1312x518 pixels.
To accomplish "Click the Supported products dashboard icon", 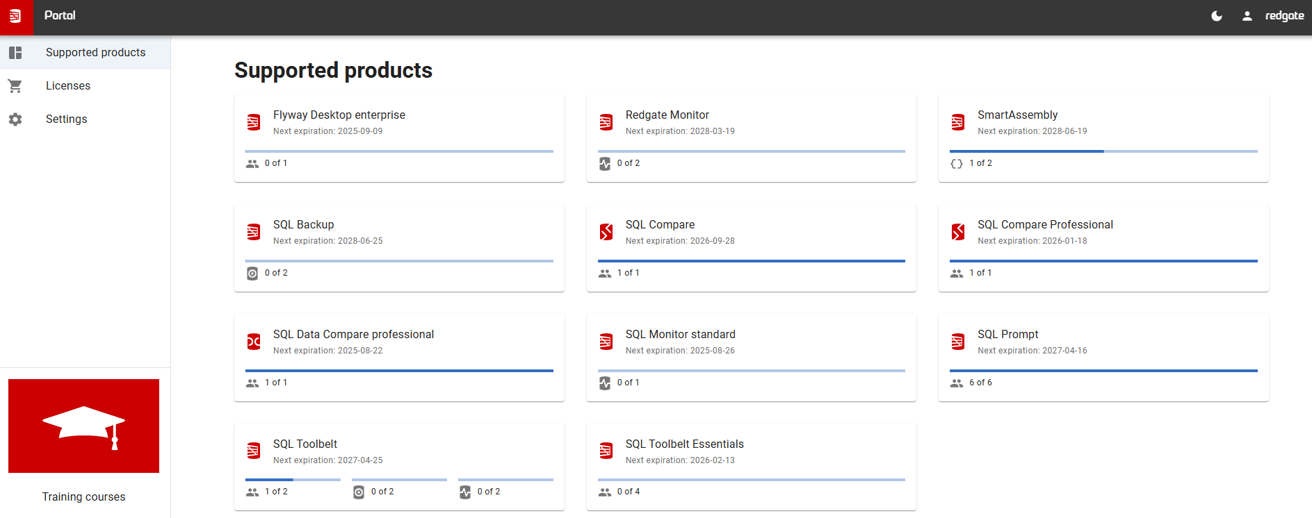I will click(x=15, y=53).
